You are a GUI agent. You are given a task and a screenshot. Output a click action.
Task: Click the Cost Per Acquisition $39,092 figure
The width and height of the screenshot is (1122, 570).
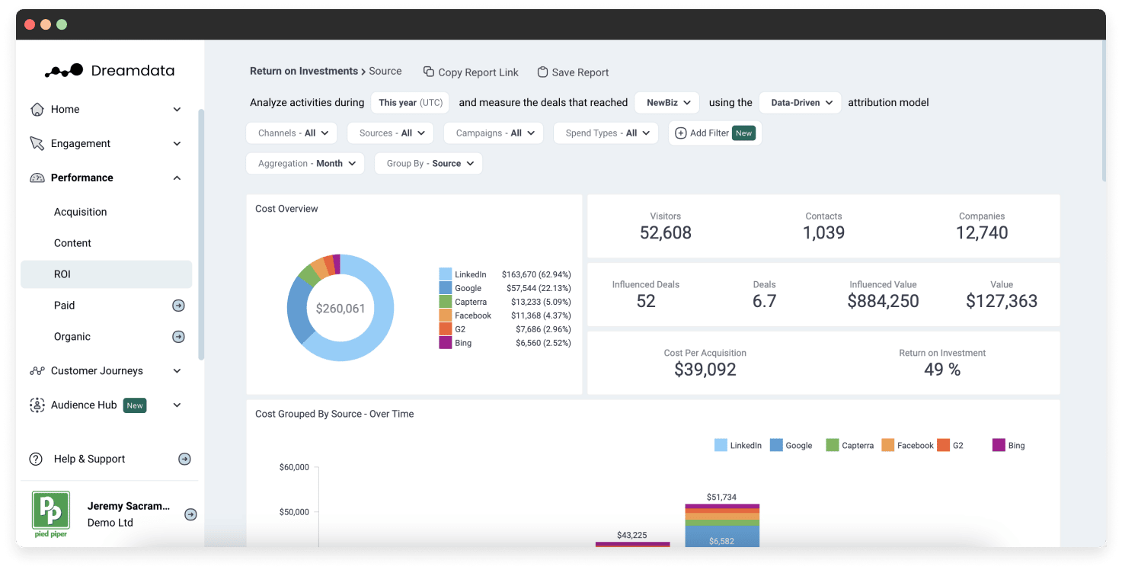tap(705, 370)
